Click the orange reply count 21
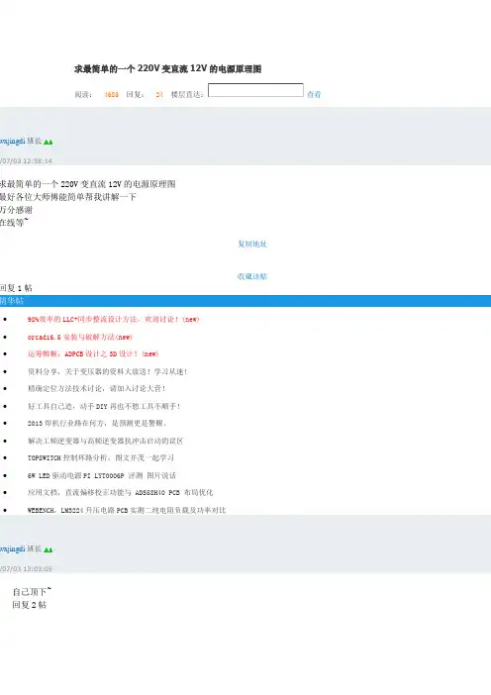491x695 pixels. [159, 94]
